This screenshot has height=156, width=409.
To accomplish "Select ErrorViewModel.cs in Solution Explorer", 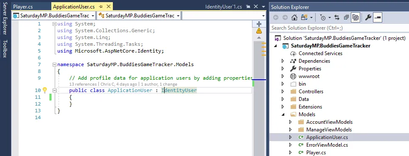I will [x=327, y=145].
